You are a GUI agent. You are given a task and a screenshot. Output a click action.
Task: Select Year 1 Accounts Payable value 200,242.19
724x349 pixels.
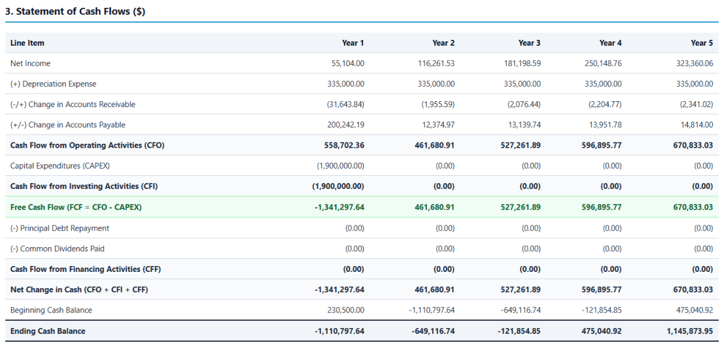[x=347, y=125]
